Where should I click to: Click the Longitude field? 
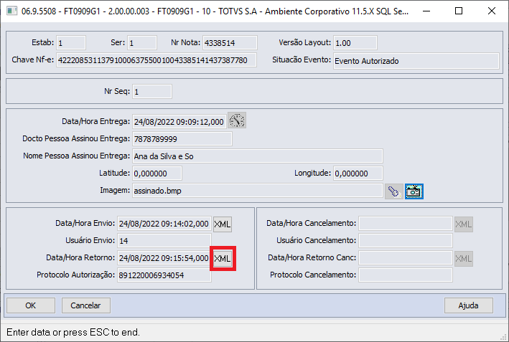[358, 173]
